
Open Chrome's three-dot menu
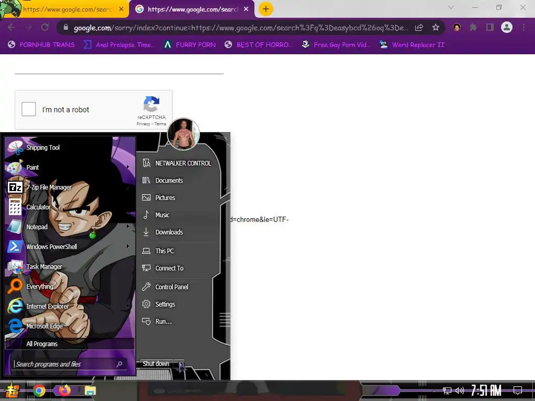524,27
